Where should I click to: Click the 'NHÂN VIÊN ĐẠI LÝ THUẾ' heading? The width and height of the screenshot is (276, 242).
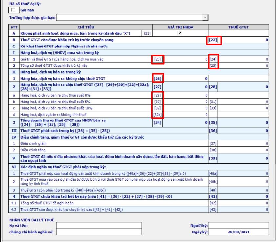[x=32, y=220]
